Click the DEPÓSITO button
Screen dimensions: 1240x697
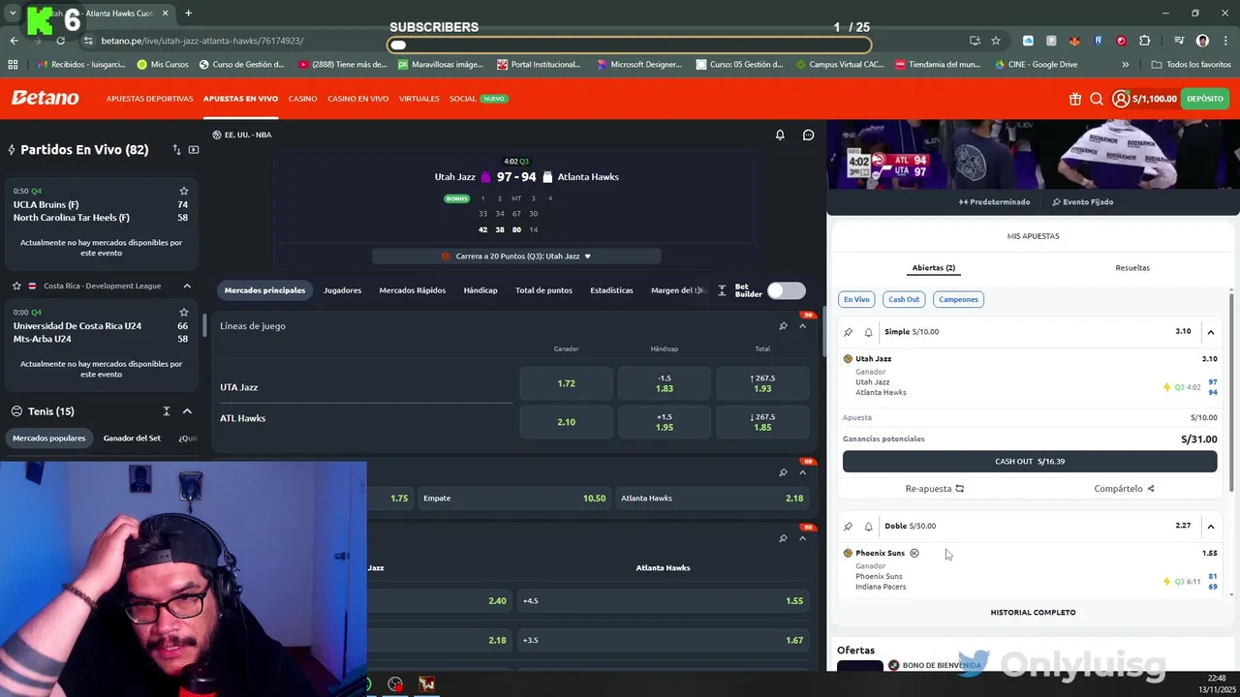click(x=1205, y=99)
